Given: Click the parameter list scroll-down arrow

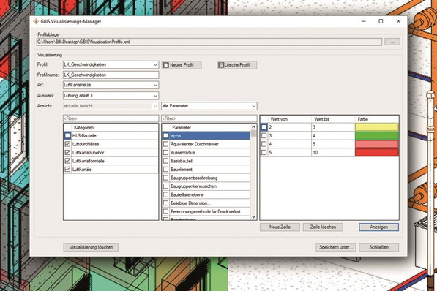Looking at the screenshot, I should click(253, 216).
